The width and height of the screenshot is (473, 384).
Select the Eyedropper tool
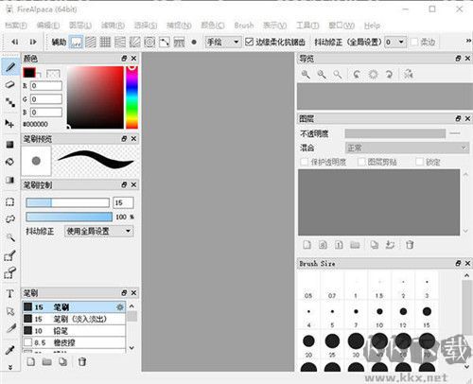pyautogui.click(x=10, y=350)
